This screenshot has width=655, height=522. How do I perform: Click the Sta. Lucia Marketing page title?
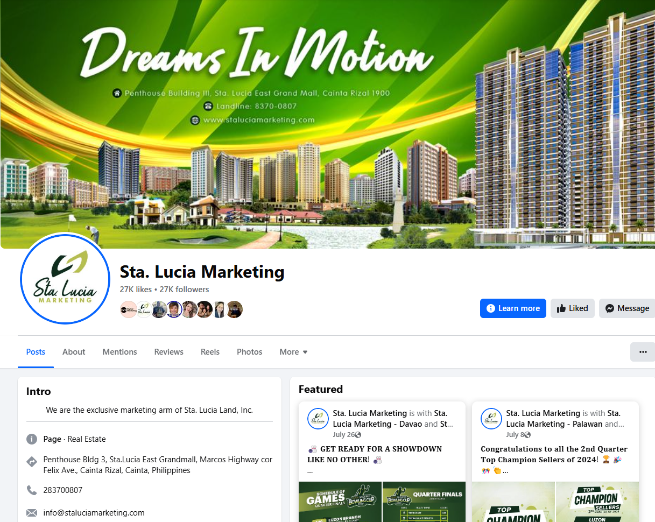pyautogui.click(x=202, y=272)
